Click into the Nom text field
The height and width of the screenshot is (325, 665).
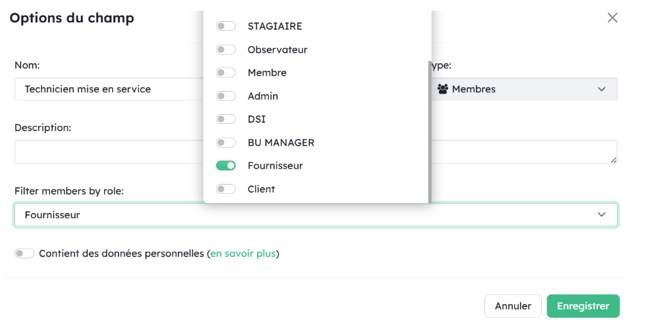[x=109, y=89]
